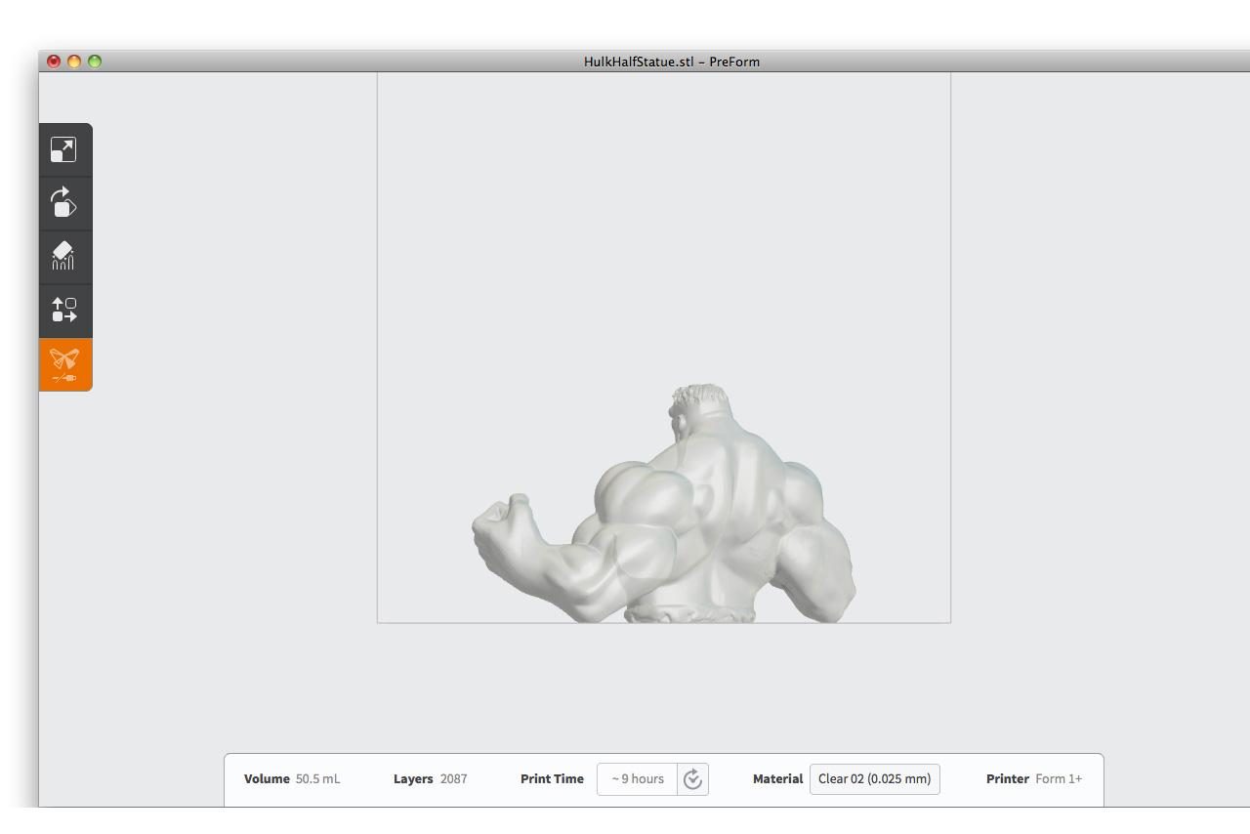Image resolution: width=1250 pixels, height=834 pixels.
Task: Open the Layout arrange tool
Action: pos(64,311)
